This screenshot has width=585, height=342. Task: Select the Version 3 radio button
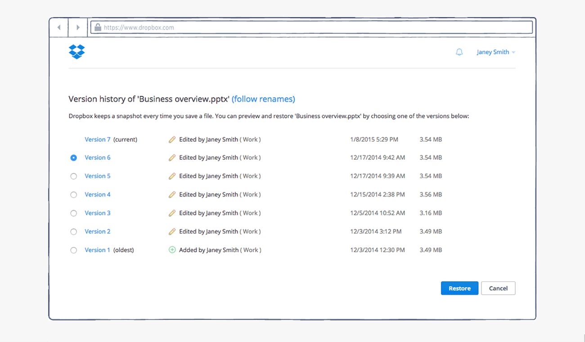74,213
